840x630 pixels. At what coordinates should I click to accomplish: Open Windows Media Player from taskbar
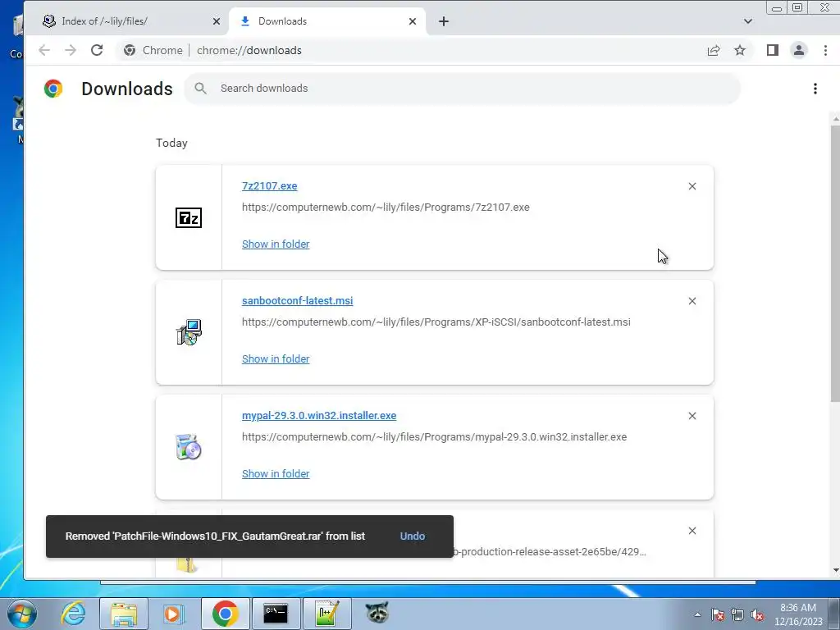click(174, 614)
